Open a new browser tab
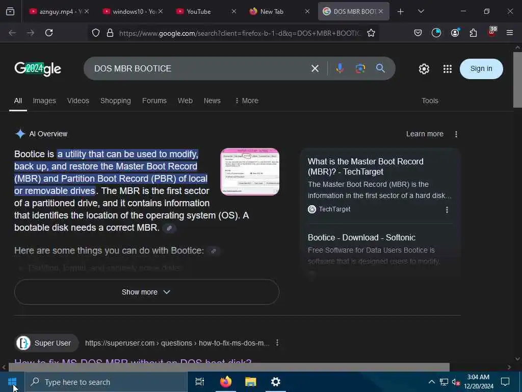The height and width of the screenshot is (392, 522). coord(401,11)
